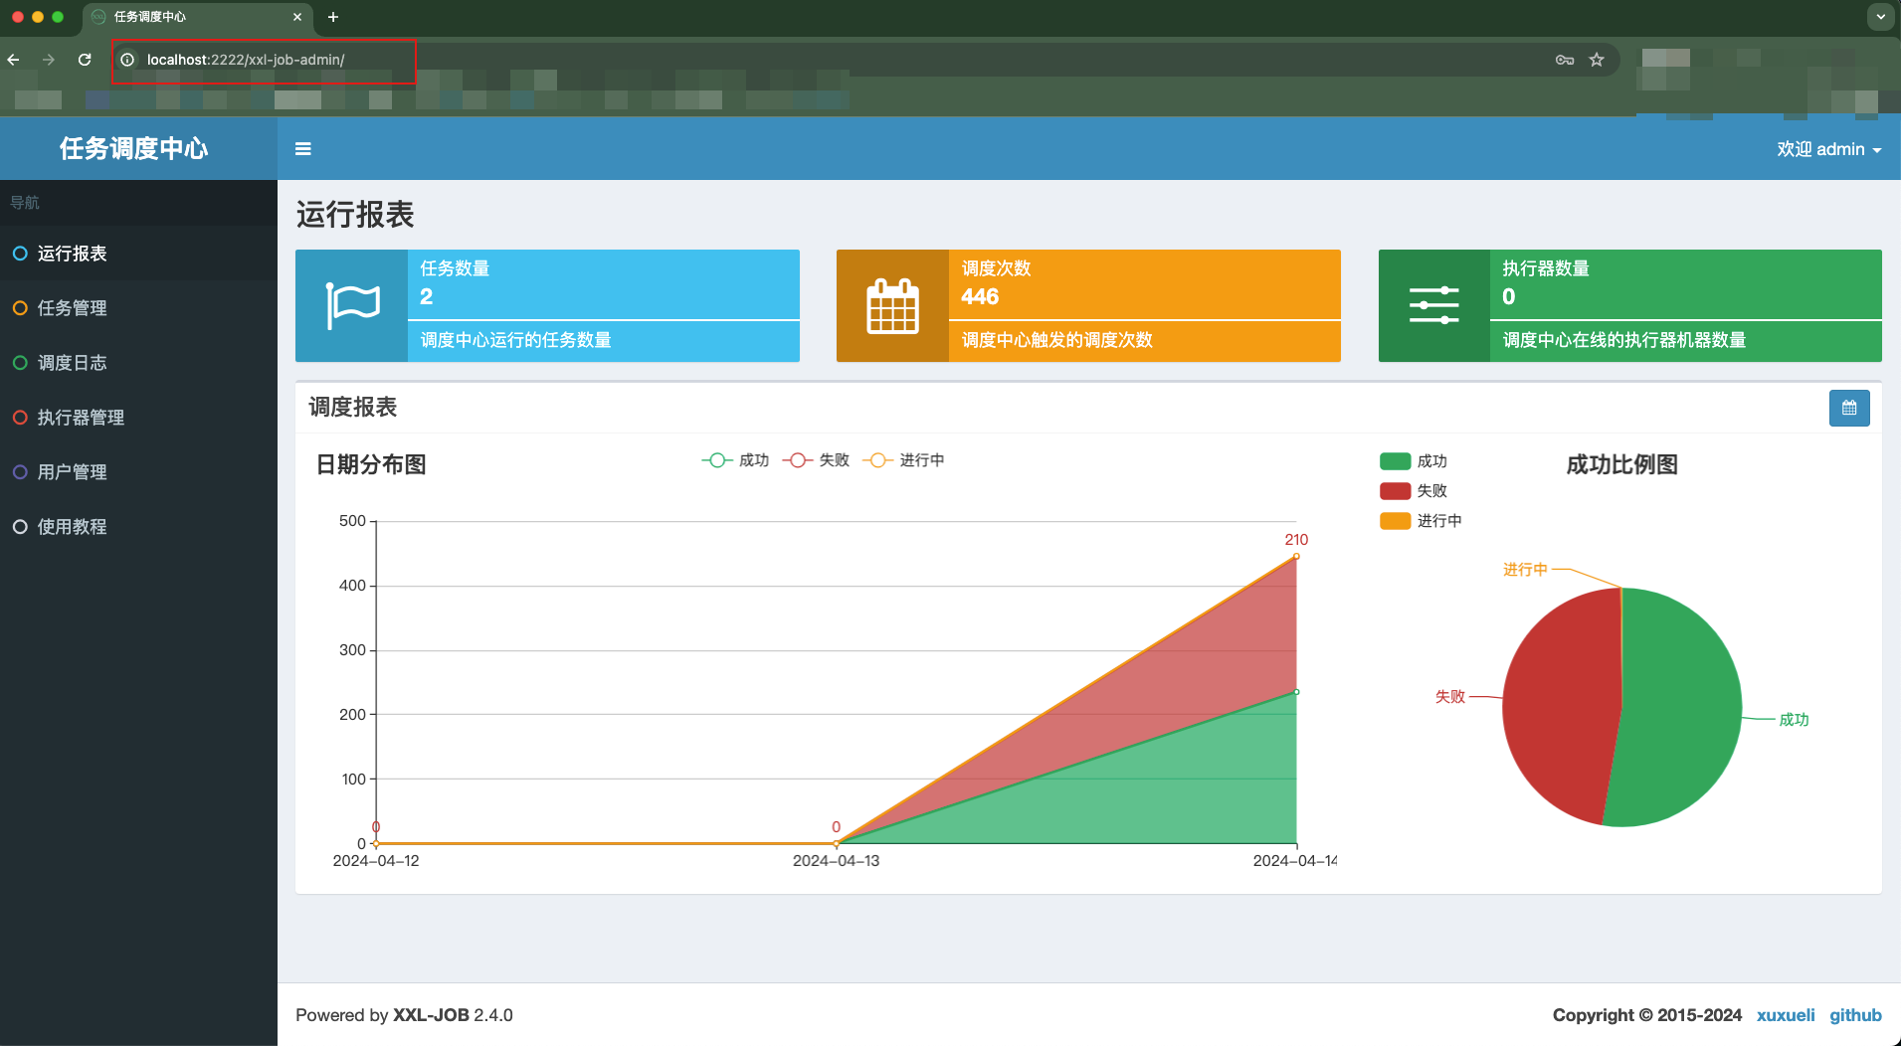Reload the page with the refresh icon
This screenshot has height=1046, width=1901.
85,60
